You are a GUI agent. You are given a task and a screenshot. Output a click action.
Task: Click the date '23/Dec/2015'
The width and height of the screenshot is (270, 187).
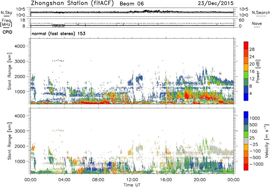216,3
